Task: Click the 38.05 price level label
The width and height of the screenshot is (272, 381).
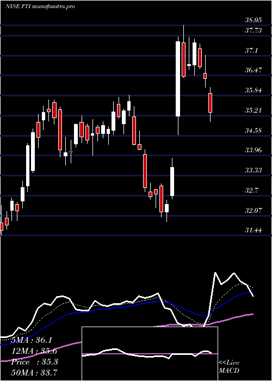Action: (254, 20)
